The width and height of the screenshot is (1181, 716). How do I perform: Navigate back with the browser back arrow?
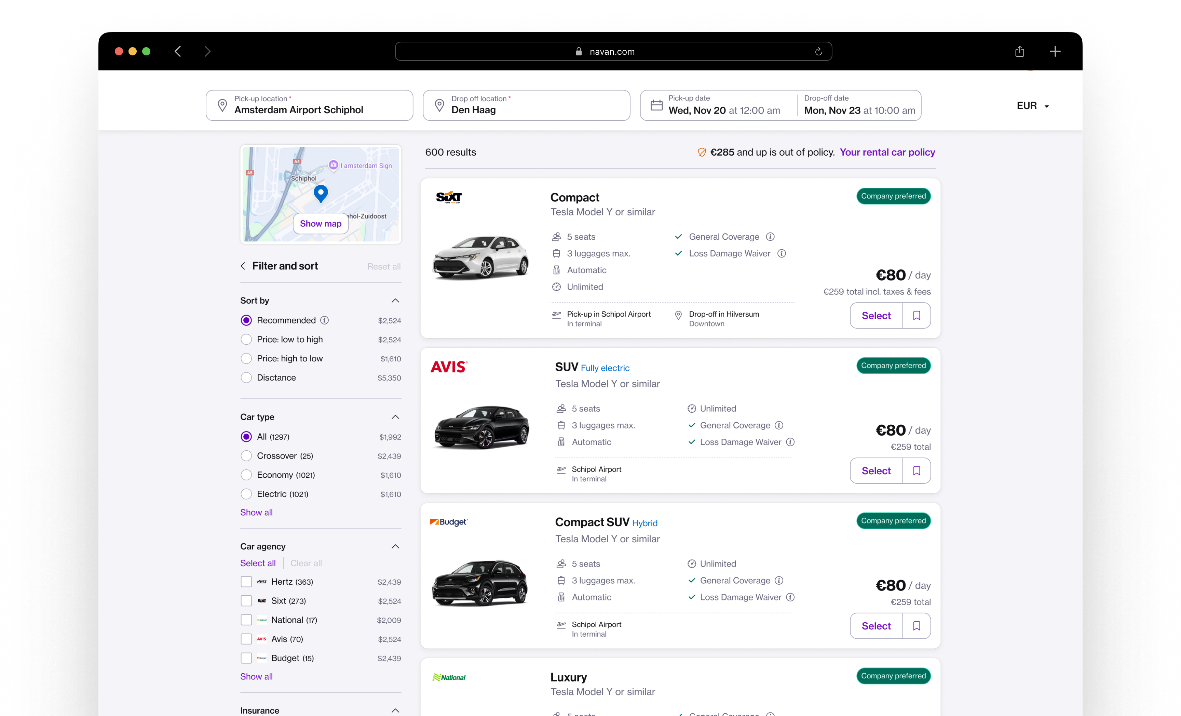coord(177,51)
